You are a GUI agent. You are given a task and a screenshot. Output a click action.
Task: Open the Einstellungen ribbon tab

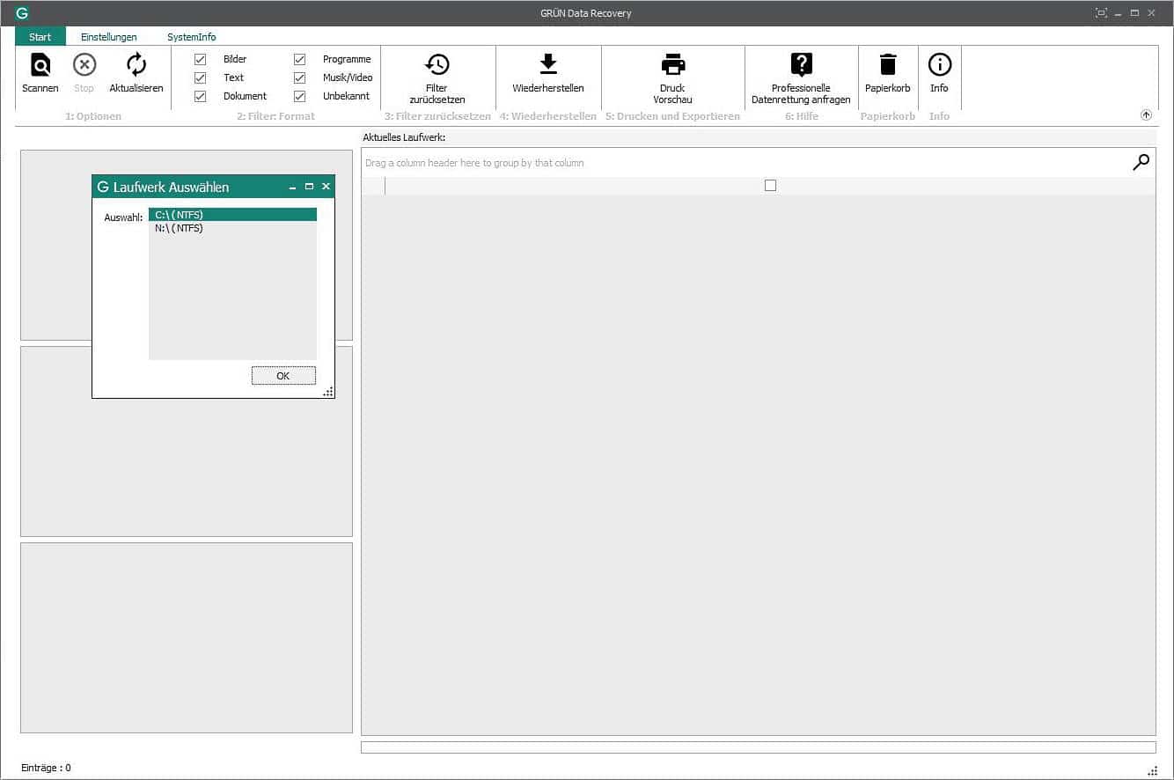coord(109,37)
